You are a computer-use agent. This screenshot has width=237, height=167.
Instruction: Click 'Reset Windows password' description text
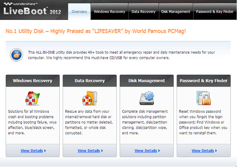point(203,122)
